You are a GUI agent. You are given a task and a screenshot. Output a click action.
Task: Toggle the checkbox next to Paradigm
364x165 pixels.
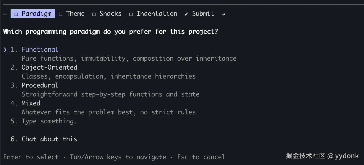16,14
